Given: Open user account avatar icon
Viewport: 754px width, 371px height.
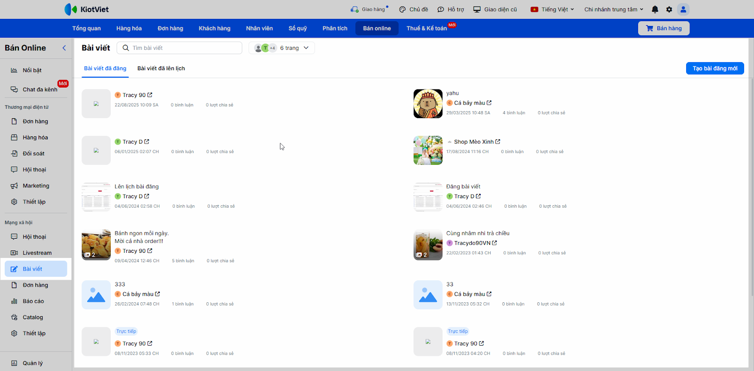Looking at the screenshot, I should 683,9.
